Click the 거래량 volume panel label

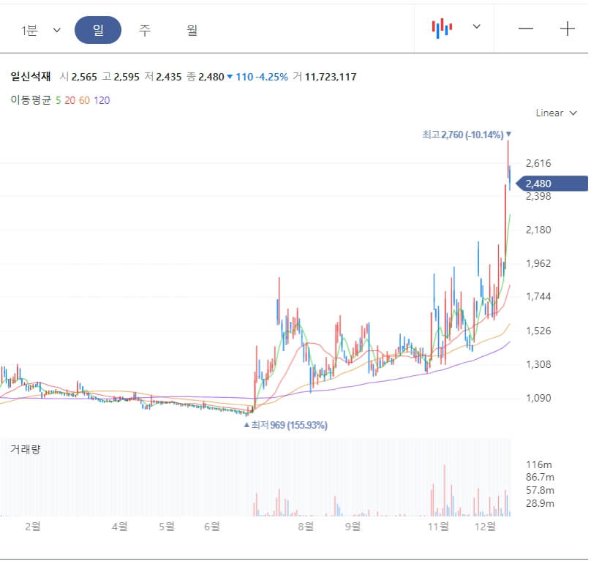click(25, 449)
